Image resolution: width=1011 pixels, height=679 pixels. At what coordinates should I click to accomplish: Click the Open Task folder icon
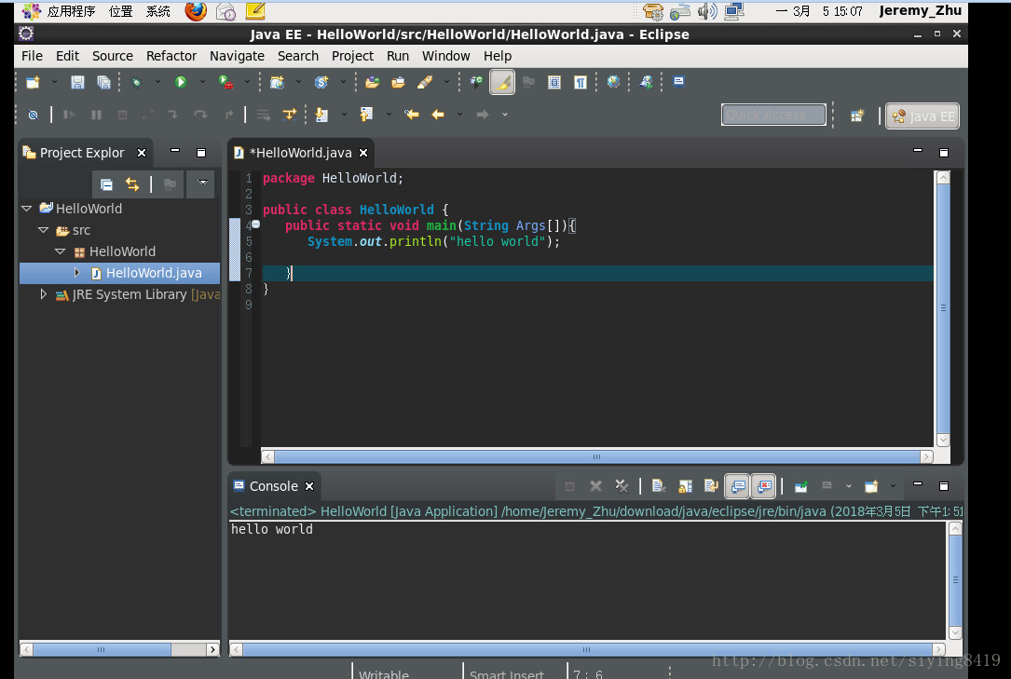coord(398,83)
